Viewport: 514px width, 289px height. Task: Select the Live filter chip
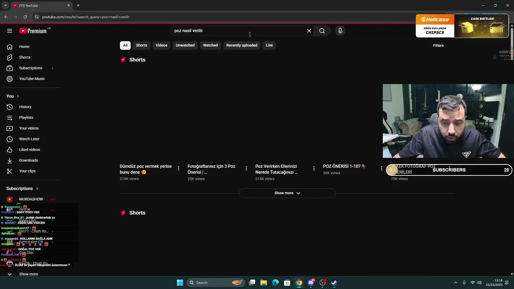[x=269, y=45]
